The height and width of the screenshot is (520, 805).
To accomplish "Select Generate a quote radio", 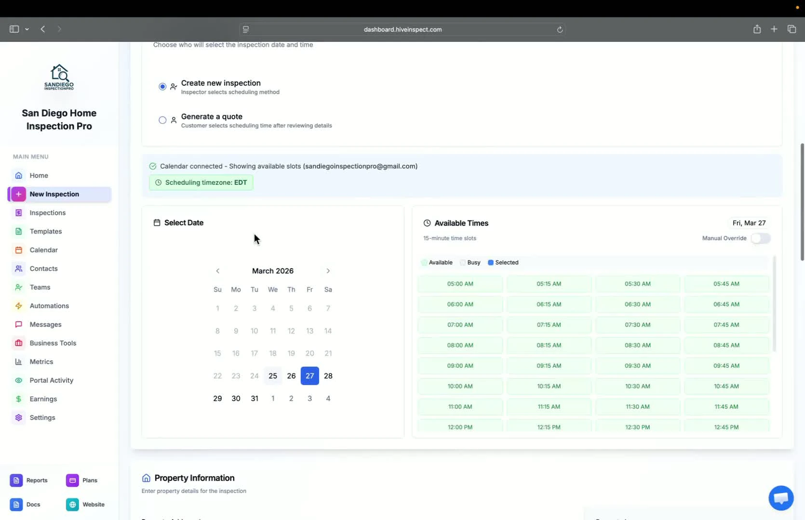I will pos(162,120).
